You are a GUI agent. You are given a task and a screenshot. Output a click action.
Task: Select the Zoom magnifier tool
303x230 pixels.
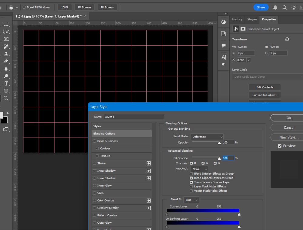click(x=6, y=98)
